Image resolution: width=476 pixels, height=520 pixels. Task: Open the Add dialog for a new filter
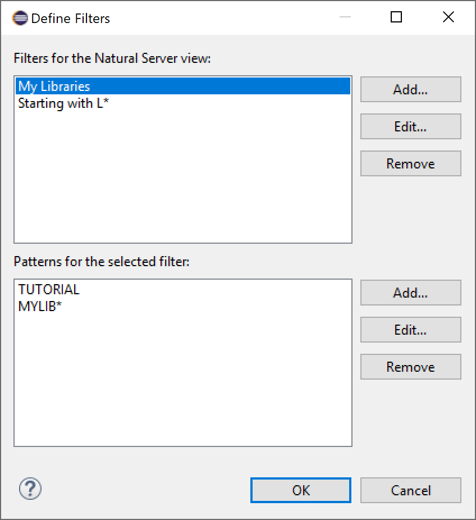pos(410,89)
